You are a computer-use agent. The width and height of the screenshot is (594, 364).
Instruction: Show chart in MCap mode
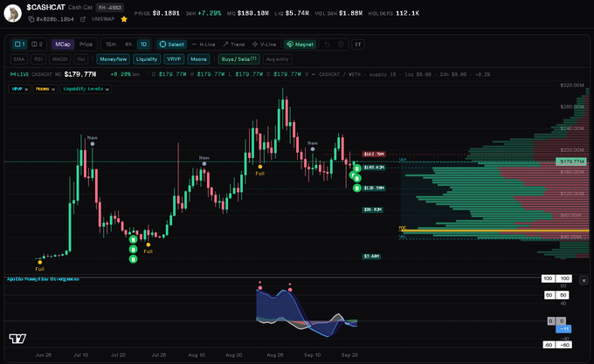coord(63,45)
